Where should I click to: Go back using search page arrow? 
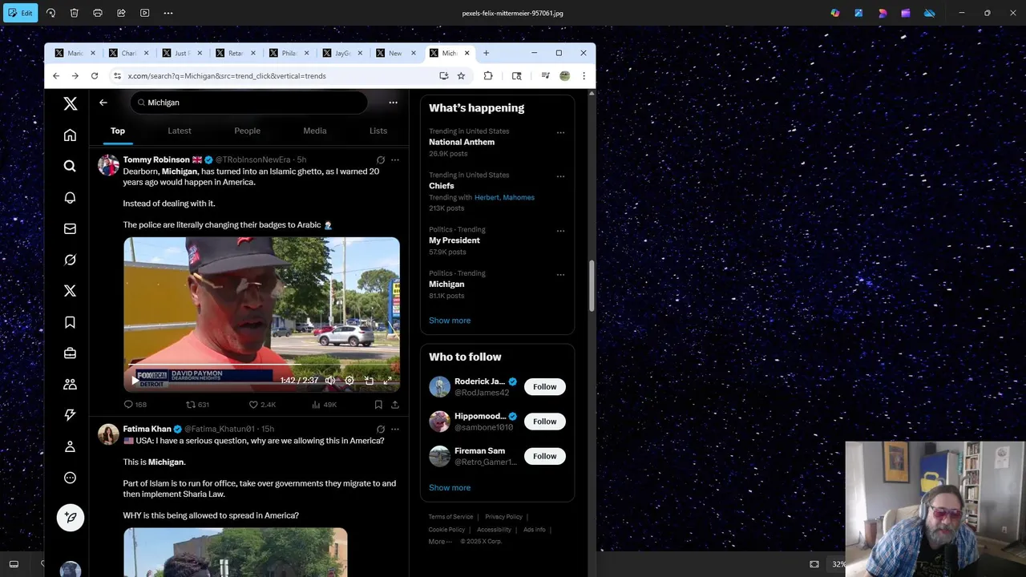[x=103, y=103]
